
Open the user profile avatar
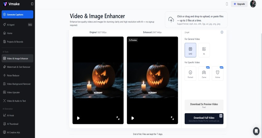tap(253, 4)
